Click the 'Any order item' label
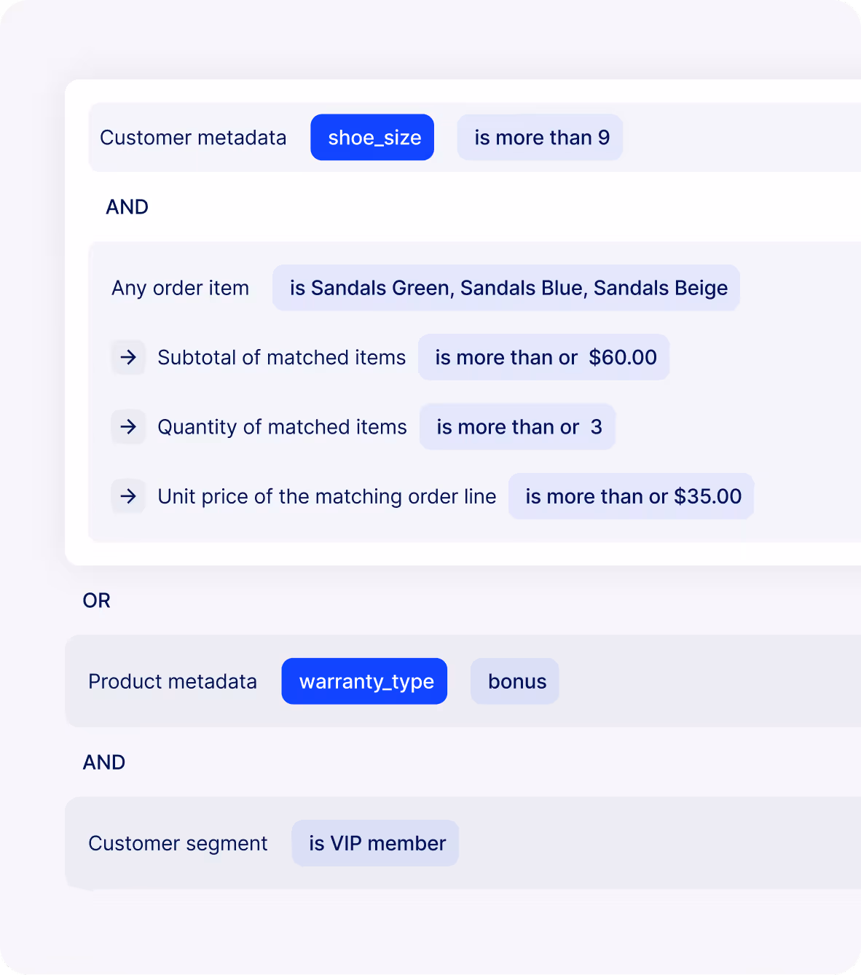This screenshot has width=861, height=975. [180, 288]
